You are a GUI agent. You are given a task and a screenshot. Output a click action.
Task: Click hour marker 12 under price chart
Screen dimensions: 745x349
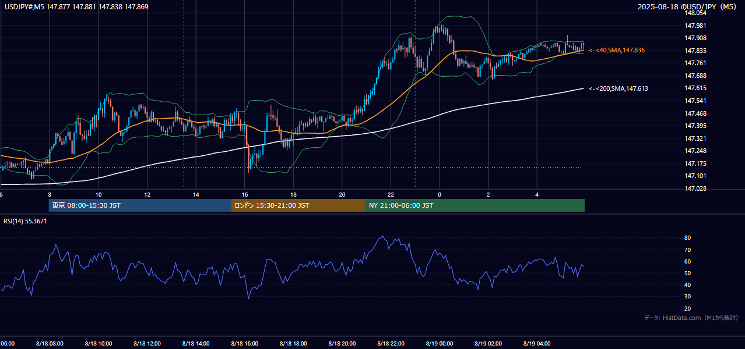coord(147,195)
